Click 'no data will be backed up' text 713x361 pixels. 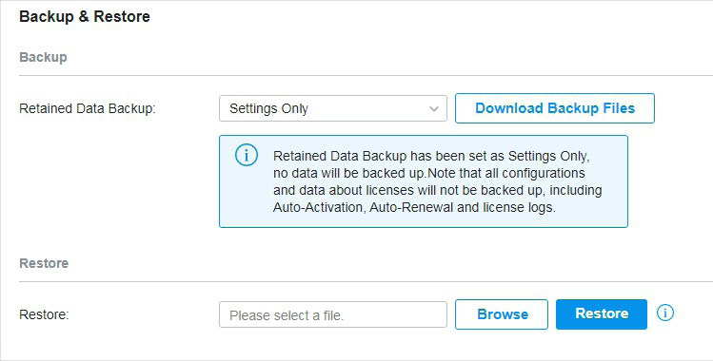[x=349, y=173]
